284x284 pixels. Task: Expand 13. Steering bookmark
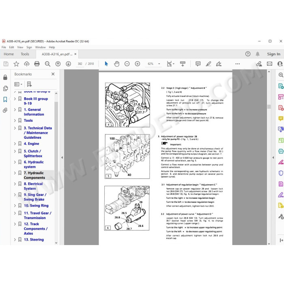point(15,240)
